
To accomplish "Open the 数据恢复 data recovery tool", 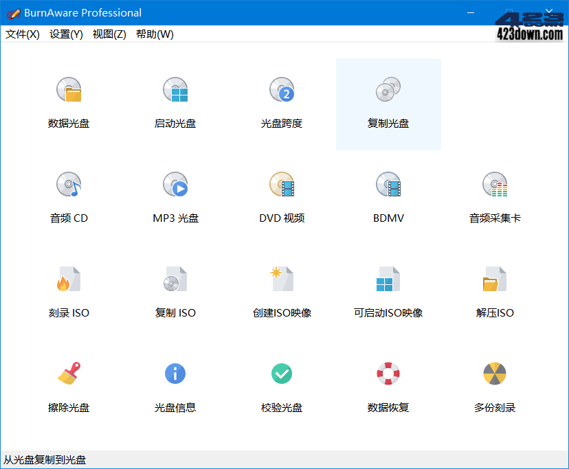I will (x=388, y=387).
